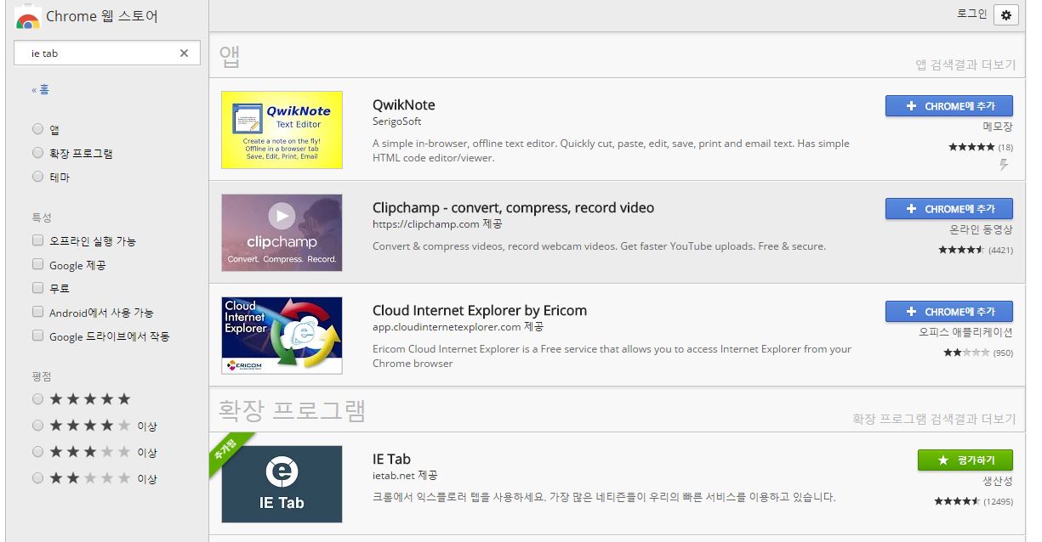Select the five-star rating filter
This screenshot has height=542, width=1042.
click(x=37, y=398)
